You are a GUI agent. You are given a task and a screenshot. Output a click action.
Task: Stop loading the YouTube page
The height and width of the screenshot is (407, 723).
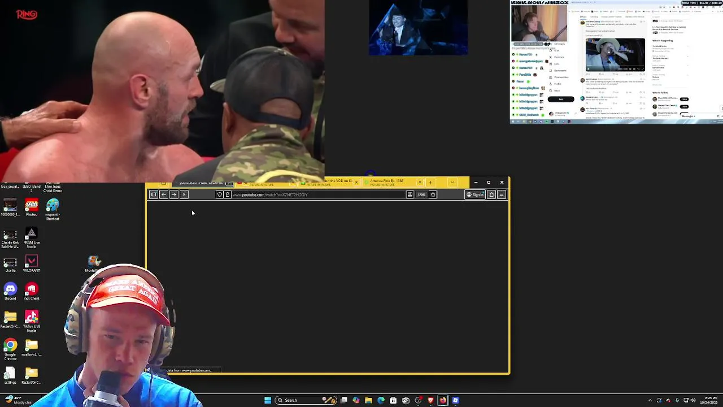click(x=184, y=194)
